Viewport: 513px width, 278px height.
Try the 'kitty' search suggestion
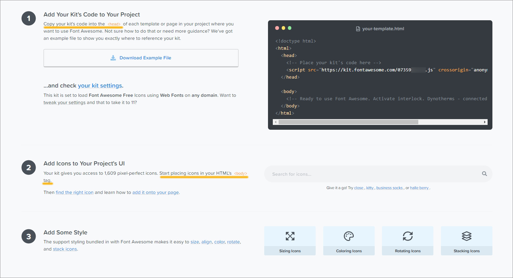point(370,188)
